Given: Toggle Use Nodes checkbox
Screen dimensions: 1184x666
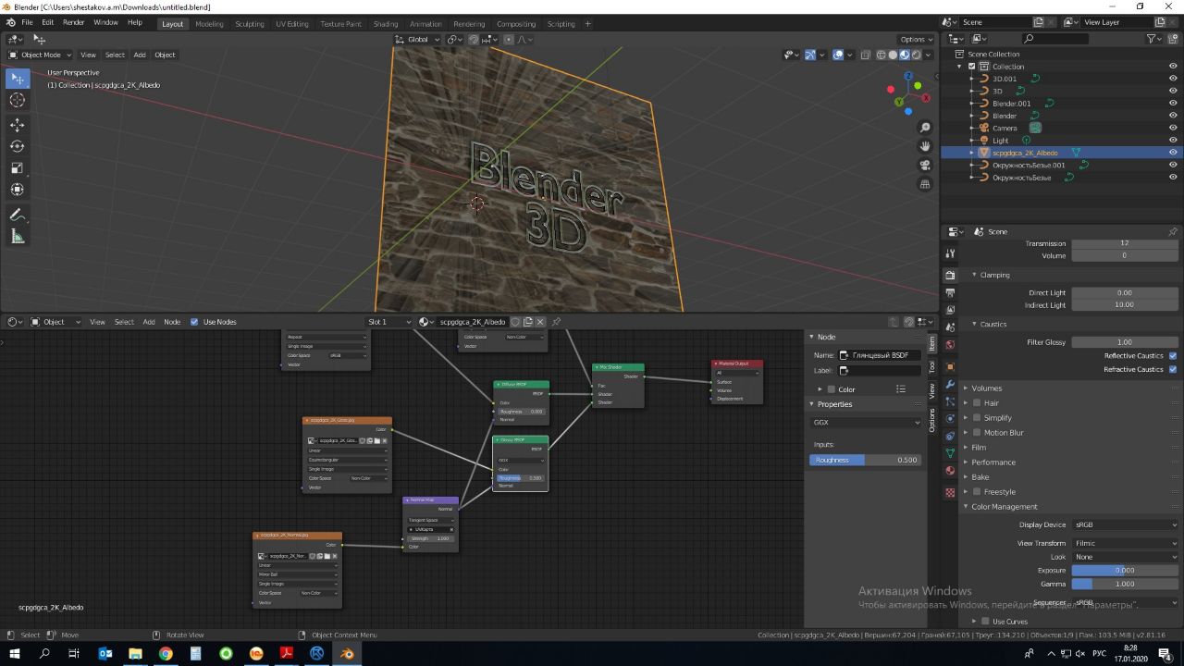Looking at the screenshot, I should [194, 322].
